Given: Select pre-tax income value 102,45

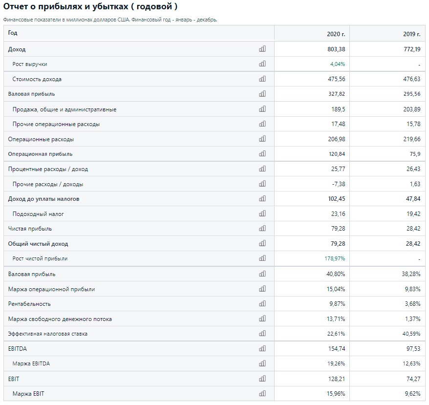Looking at the screenshot, I should pos(337,199).
